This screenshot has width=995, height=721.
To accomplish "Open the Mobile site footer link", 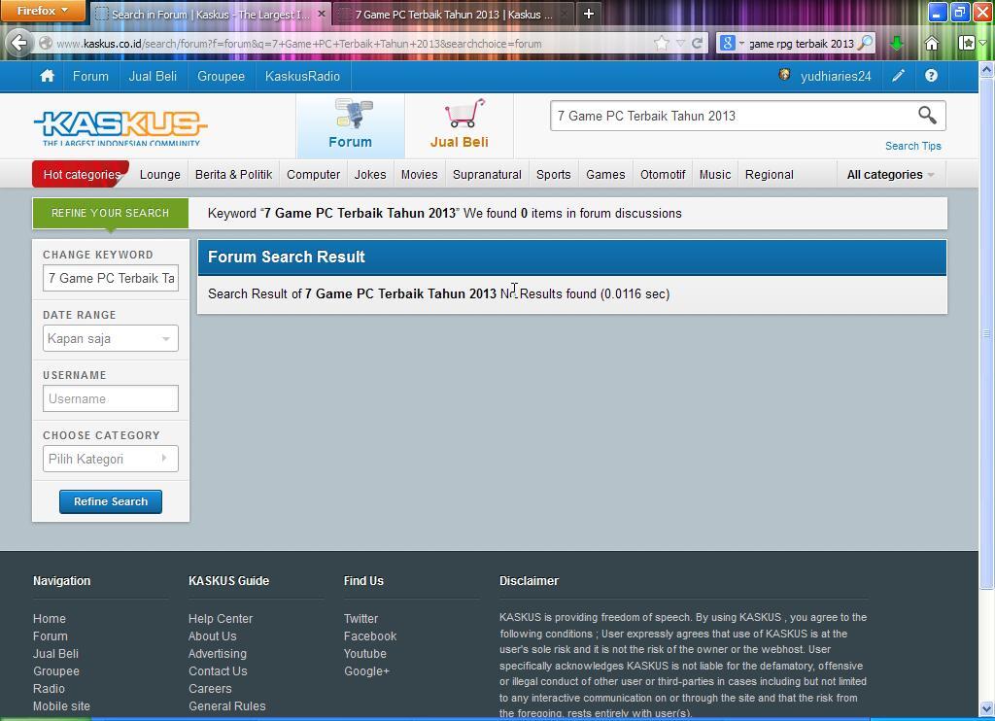I will (x=61, y=705).
